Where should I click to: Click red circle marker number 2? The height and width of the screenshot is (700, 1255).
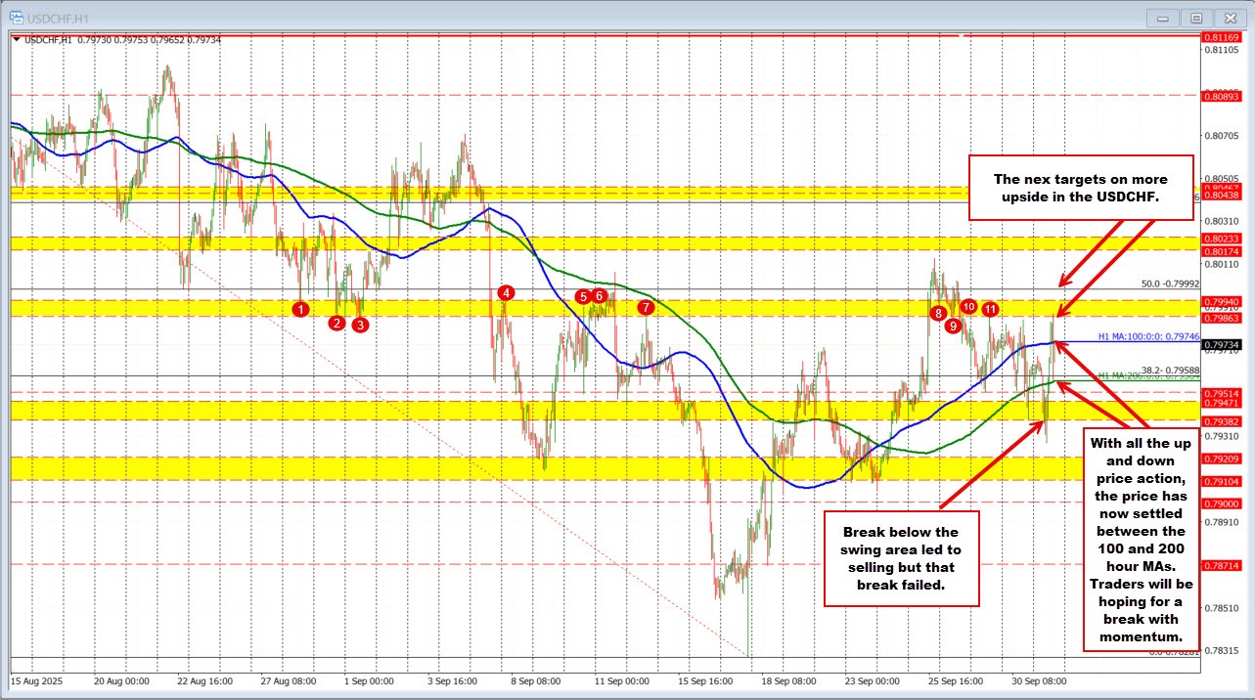[337, 323]
